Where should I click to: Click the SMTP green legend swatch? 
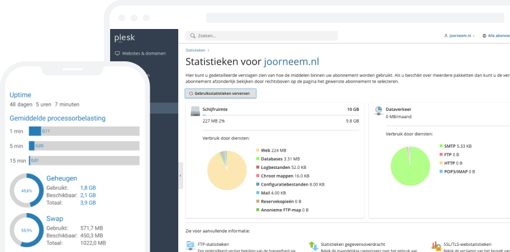coord(441,146)
